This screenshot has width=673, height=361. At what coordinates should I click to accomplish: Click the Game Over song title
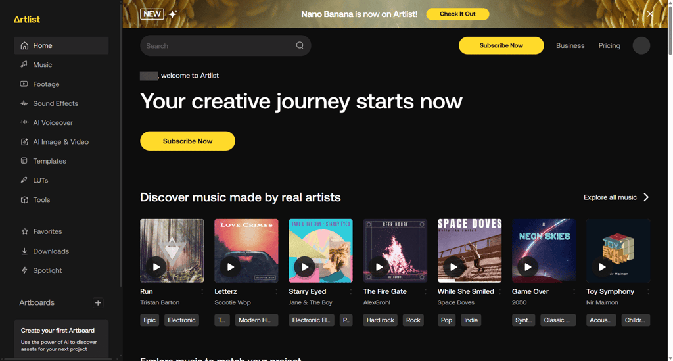pos(530,291)
